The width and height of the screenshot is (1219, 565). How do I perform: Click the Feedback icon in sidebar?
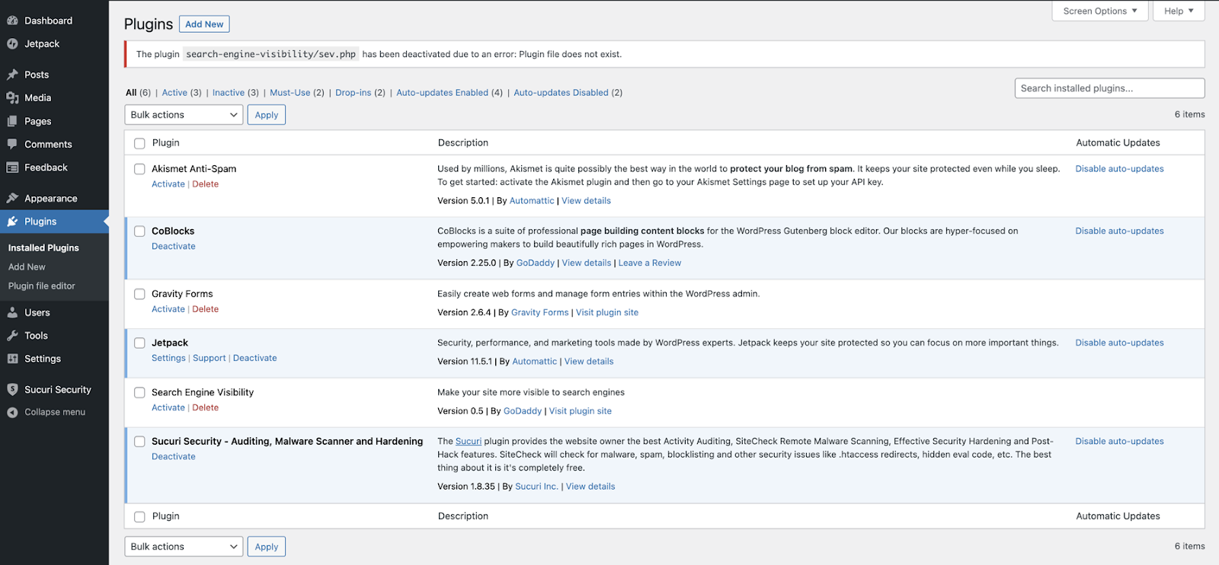point(12,168)
